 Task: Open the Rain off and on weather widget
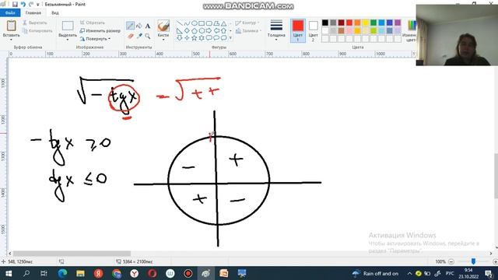pyautogui.click(x=375, y=273)
